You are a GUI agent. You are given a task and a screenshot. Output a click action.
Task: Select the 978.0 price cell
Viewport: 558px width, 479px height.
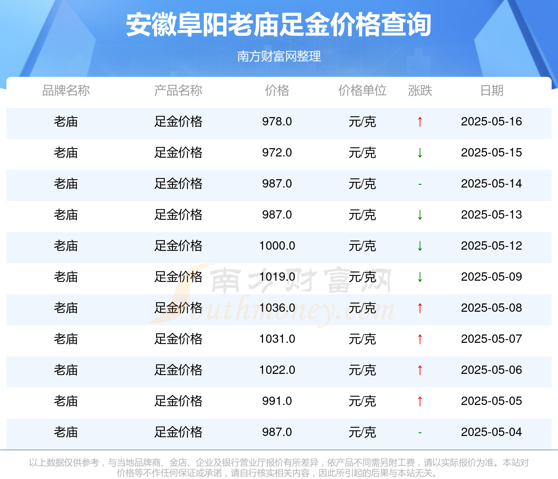(x=277, y=121)
